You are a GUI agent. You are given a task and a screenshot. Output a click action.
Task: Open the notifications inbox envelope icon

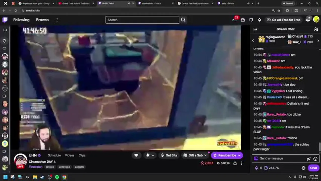243,20
